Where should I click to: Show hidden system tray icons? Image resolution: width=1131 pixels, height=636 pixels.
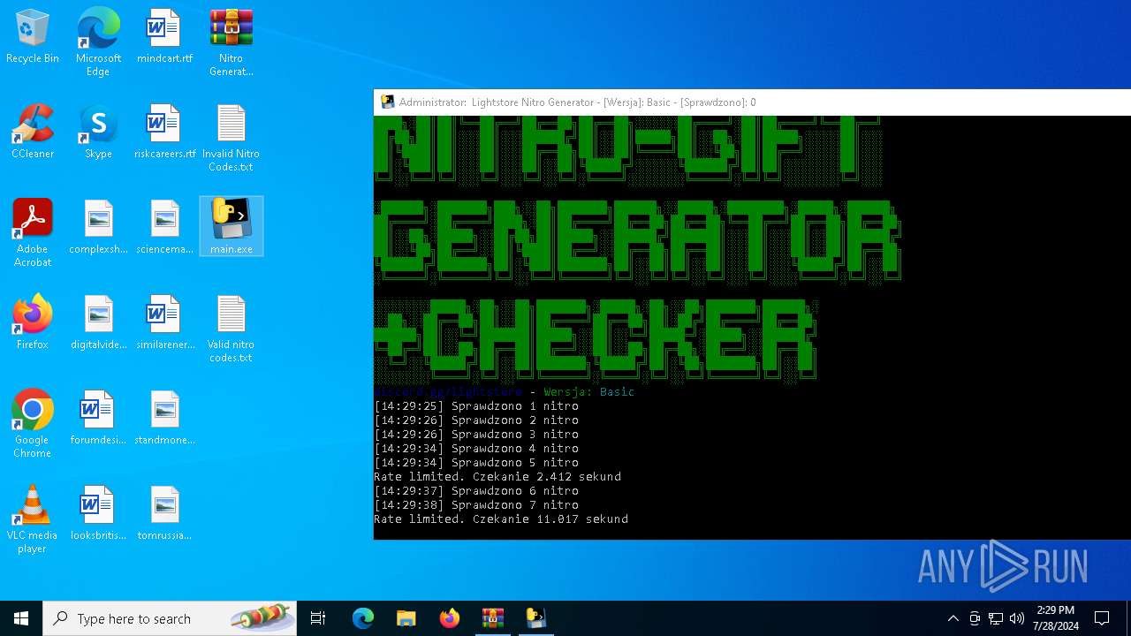click(x=953, y=618)
